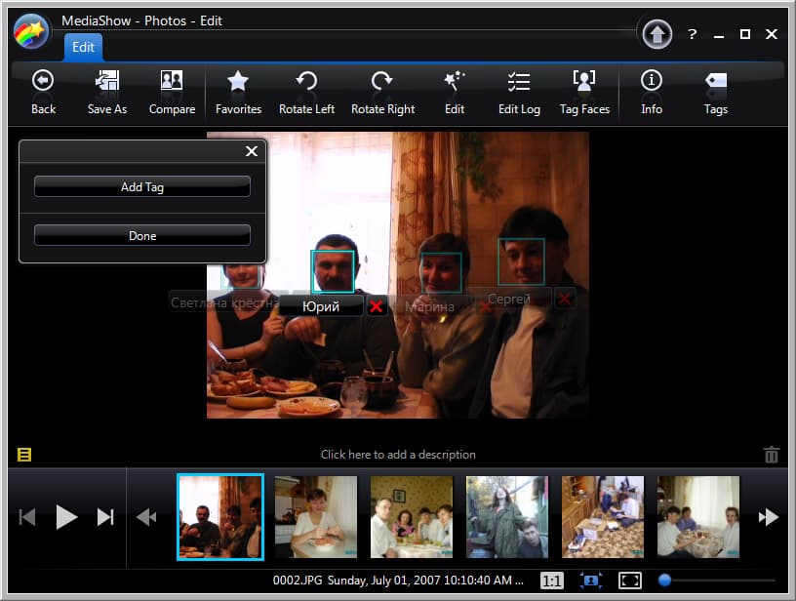Viewport: 796px width, 601px height.
Task: Activate the Tag Faces tool
Action: pyautogui.click(x=584, y=92)
